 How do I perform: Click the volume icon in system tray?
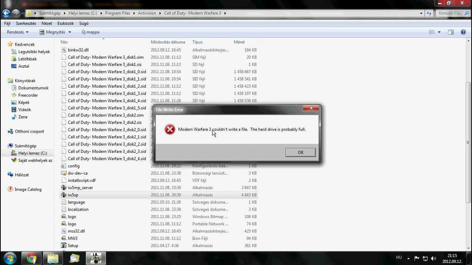434,258
